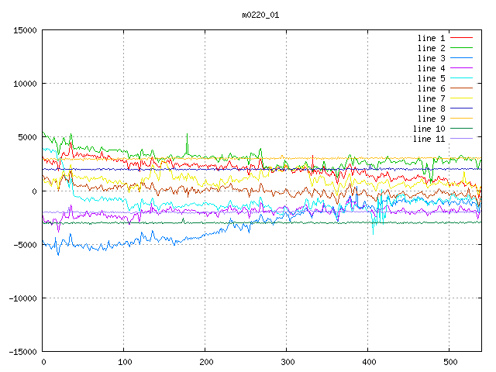496x372 pixels.
Task: Select the "line 2" legend label
Action: [431, 48]
